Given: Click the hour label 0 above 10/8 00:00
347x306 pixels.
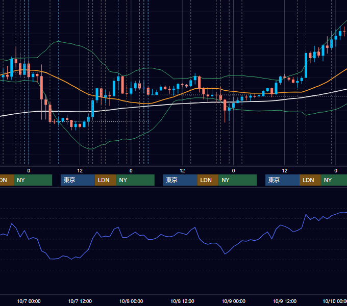Looking at the screenshot, I should click(131, 171).
